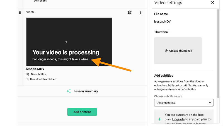The height and width of the screenshot is (126, 223).
Task: Select the lesson.MOV title below the video
Action: pos(35,69)
